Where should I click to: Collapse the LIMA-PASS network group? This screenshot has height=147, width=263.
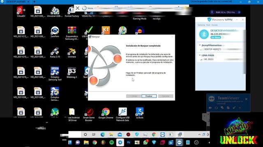pos(200,55)
